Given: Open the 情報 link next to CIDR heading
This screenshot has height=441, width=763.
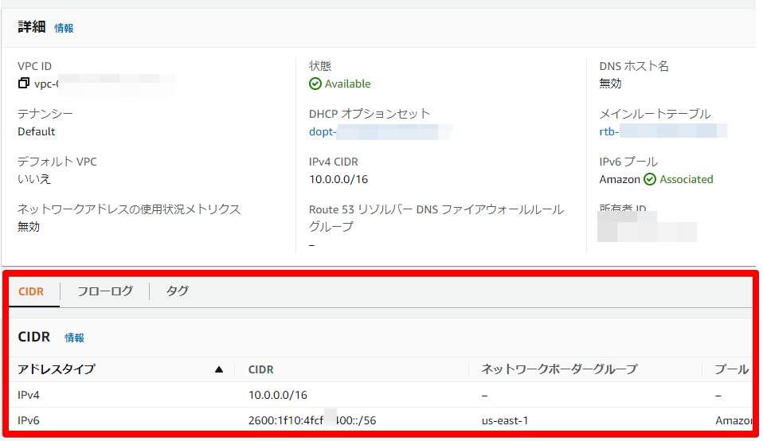Looking at the screenshot, I should pos(74,338).
